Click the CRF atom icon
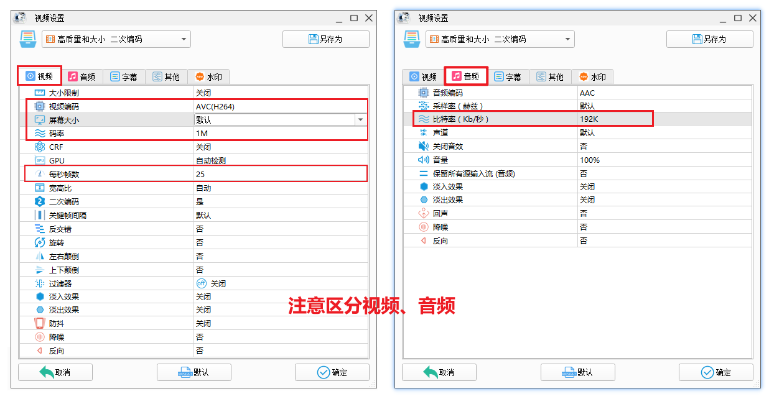 [x=40, y=147]
